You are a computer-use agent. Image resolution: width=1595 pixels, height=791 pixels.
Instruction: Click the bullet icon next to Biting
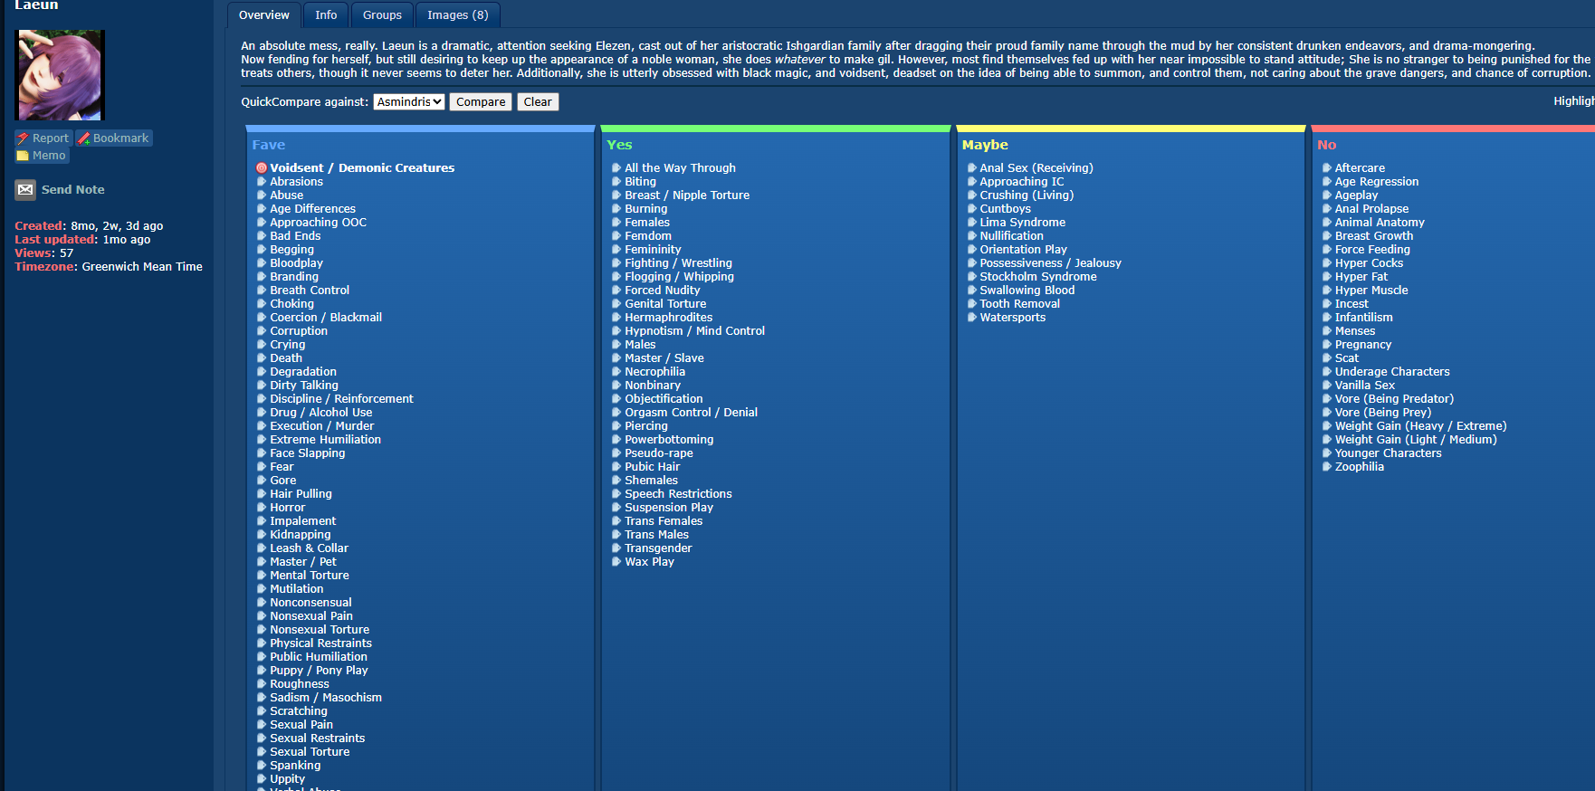coord(616,182)
